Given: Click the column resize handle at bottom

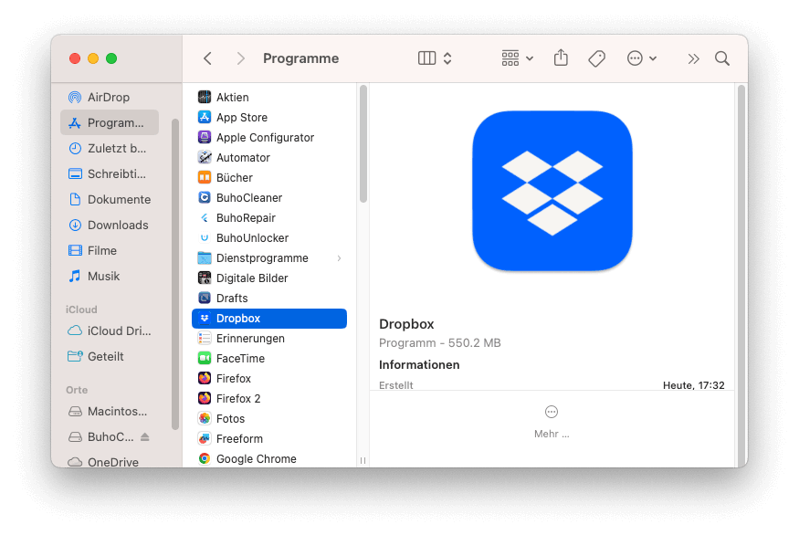Looking at the screenshot, I should point(363,461).
